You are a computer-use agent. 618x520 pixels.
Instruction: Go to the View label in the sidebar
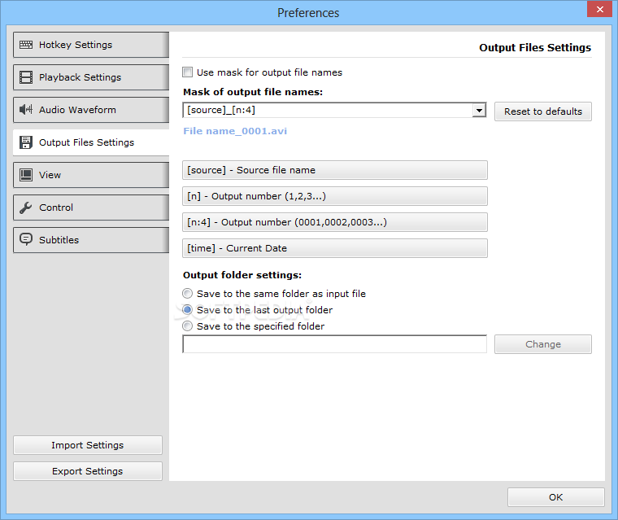(x=50, y=175)
